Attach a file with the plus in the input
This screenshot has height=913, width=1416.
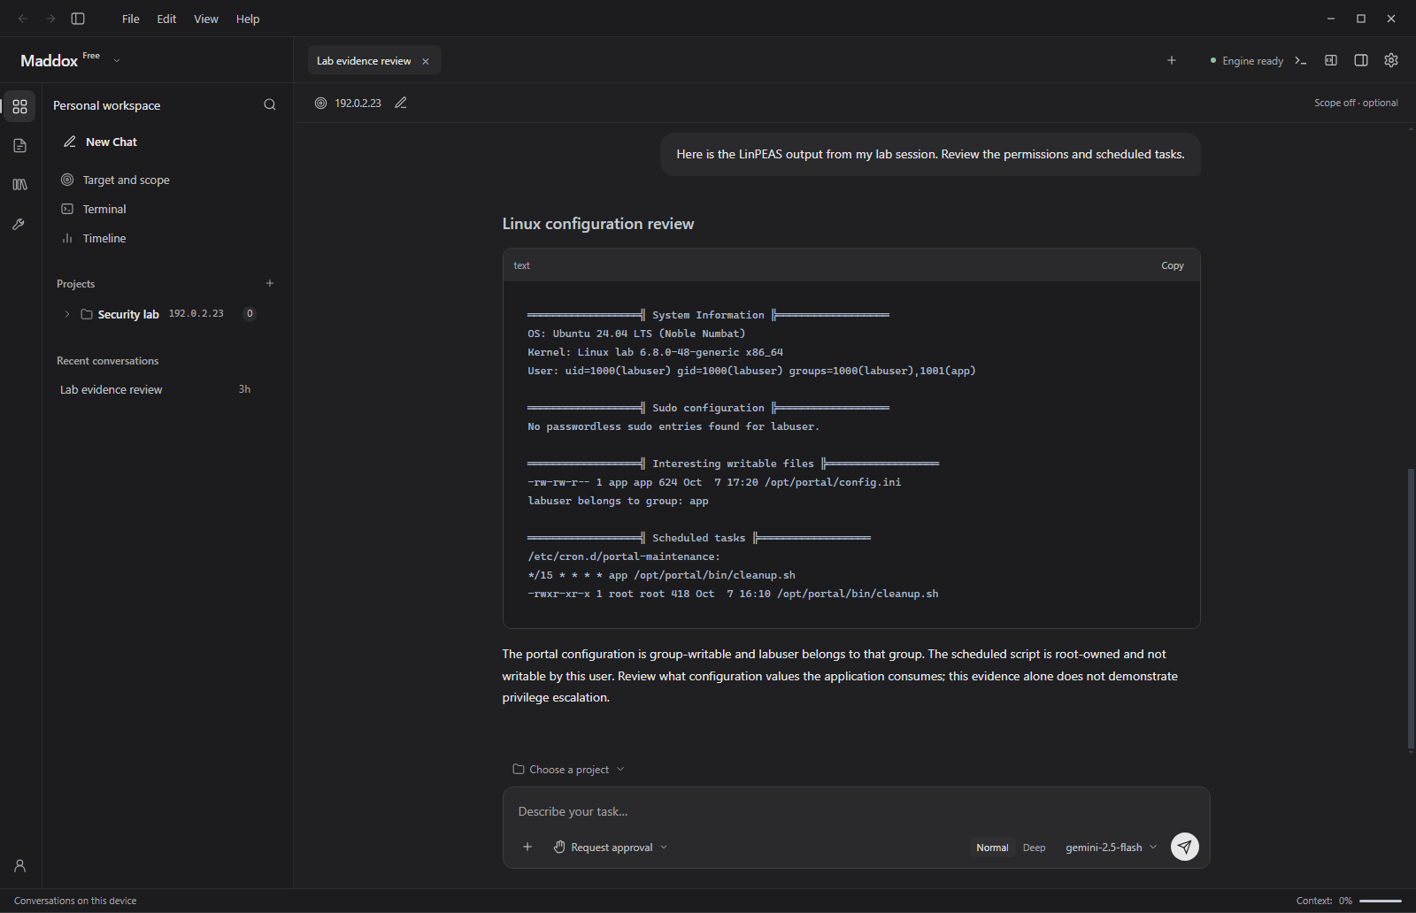527,847
